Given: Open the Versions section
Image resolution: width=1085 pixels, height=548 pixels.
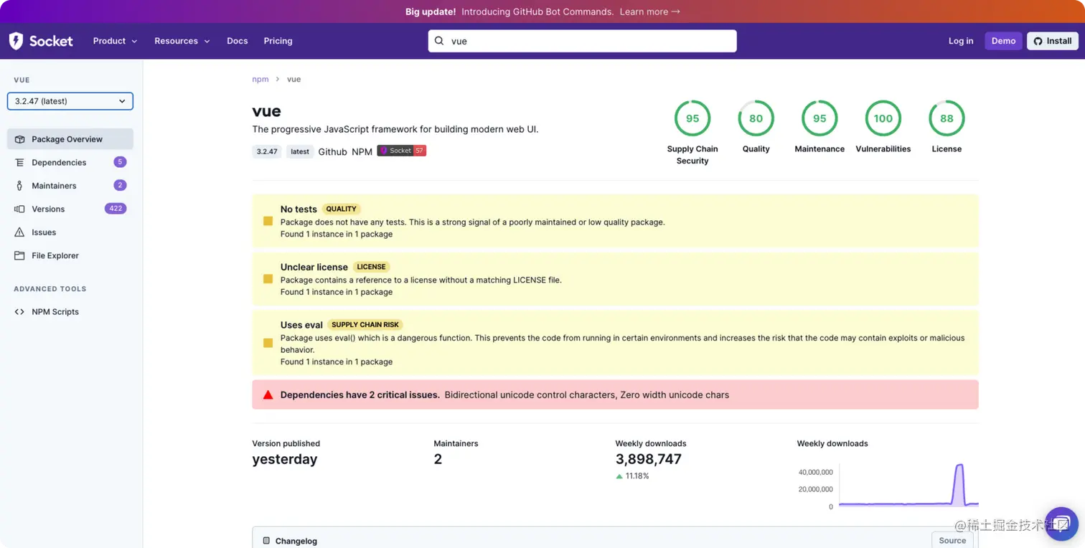Looking at the screenshot, I should coord(70,209).
